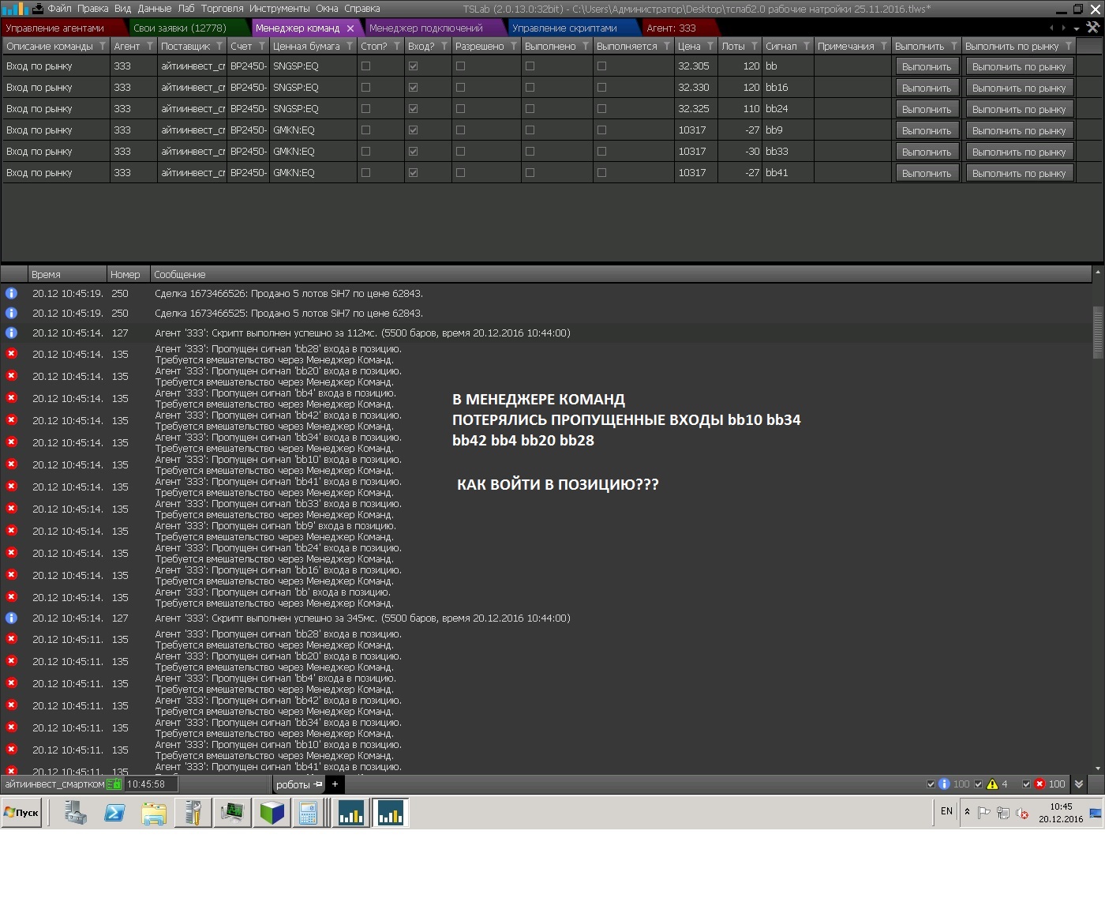
Task: Toggle Разрешено checkbox for signal bb16
Action: click(461, 88)
